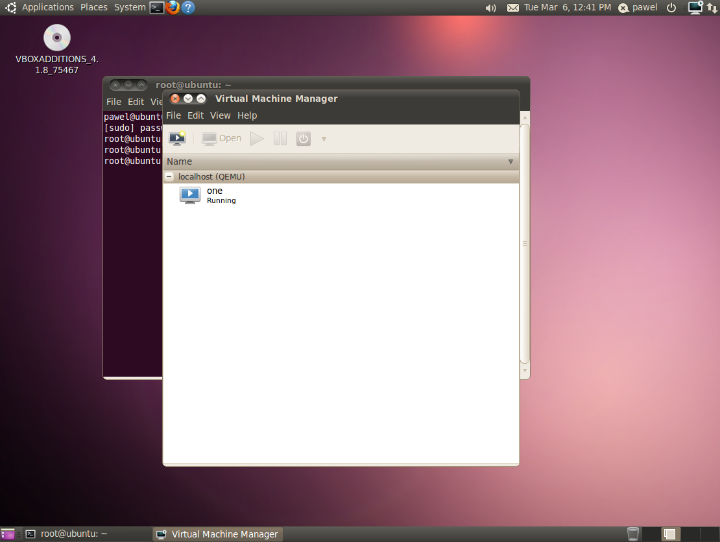Open the VBOXADDITIONS disc desktop icon
This screenshot has height=542, width=720.
point(57,38)
